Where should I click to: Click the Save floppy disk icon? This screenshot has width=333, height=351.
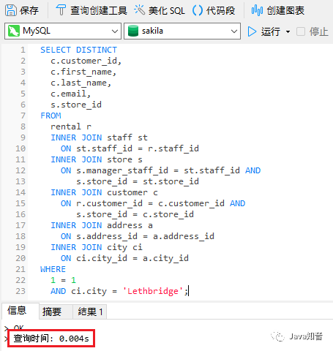click(x=11, y=10)
